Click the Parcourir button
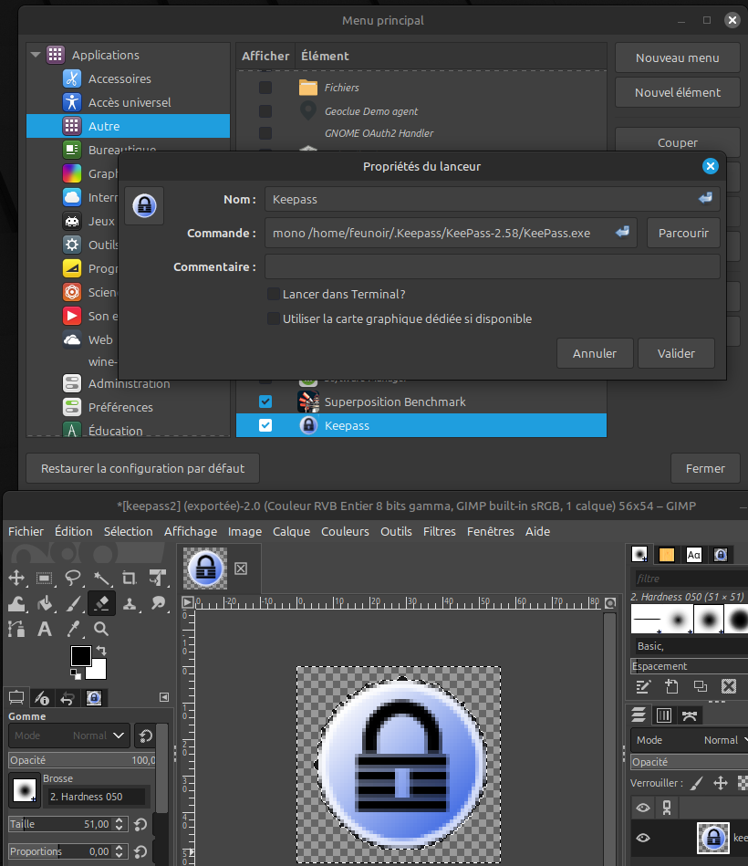Viewport: 748px width, 866px height. pos(682,233)
